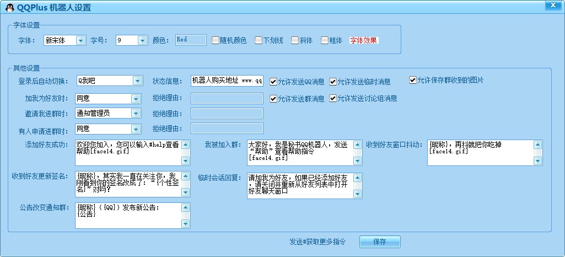Click up arrow of 我被加入群 scrollbar
Image resolution: width=565 pixels, height=257 pixels.
(357, 145)
